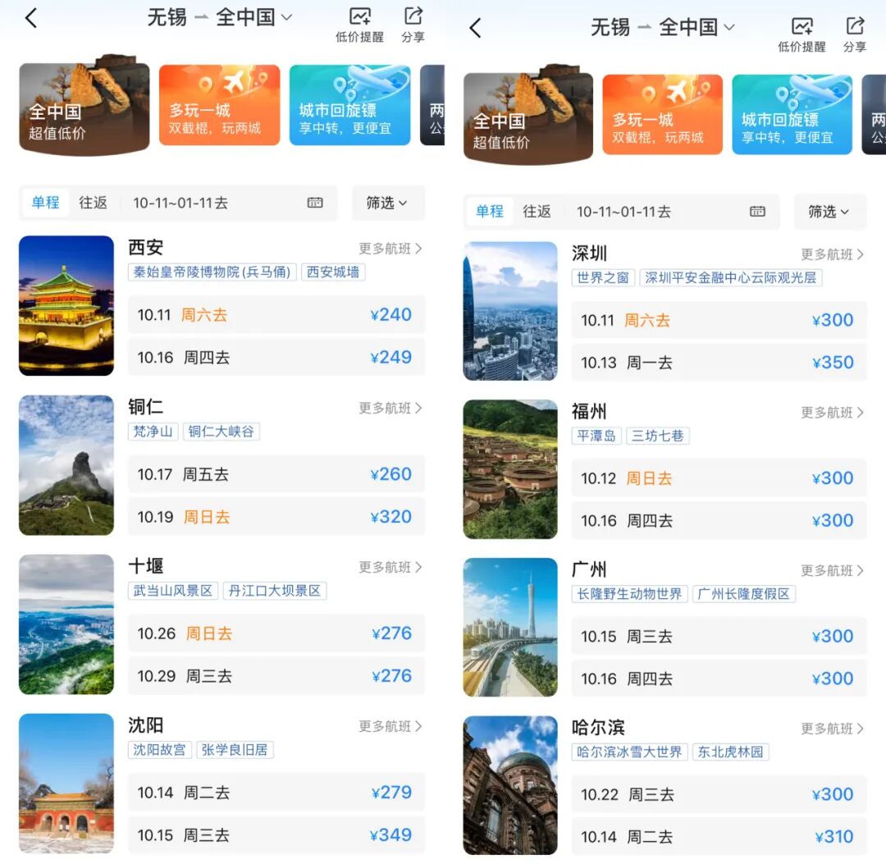Select the 城市回旋镖 banner above the 西安 list
The image size is (886, 864).
349,106
